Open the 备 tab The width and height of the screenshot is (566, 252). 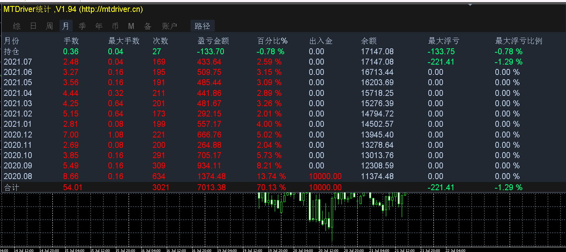148,26
